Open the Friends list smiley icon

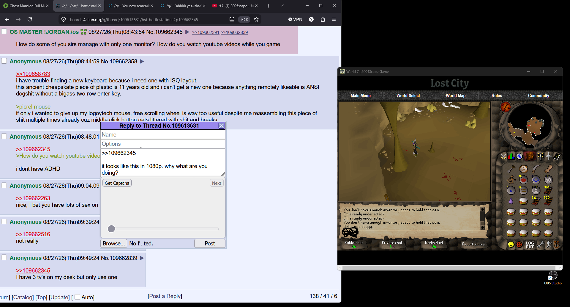511,245
